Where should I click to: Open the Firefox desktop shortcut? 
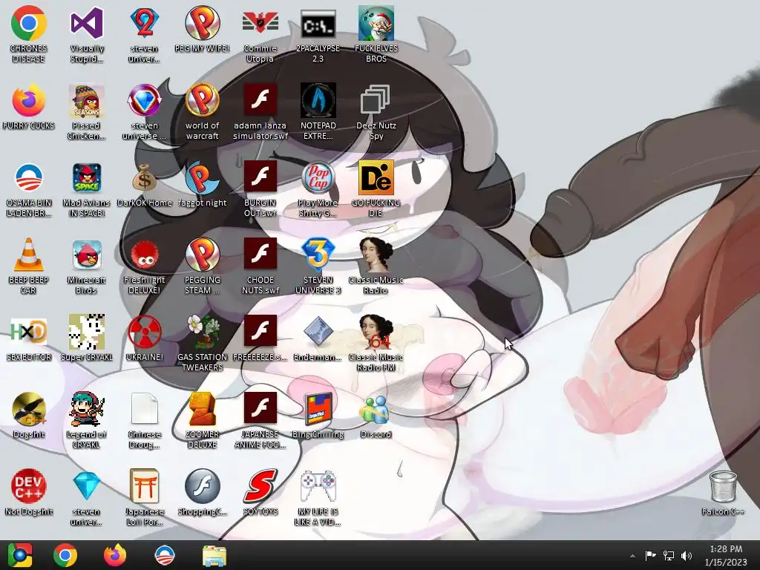click(x=29, y=100)
